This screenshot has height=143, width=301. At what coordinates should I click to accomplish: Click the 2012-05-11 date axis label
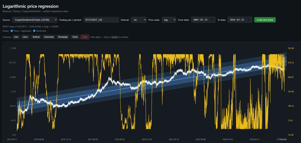pos(12,139)
